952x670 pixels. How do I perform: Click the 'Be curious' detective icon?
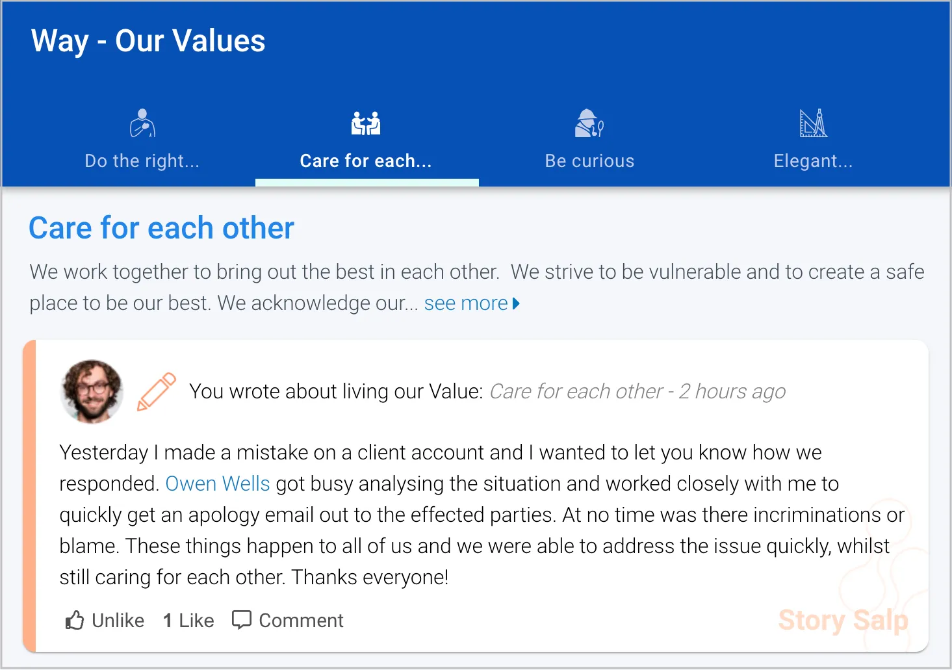[x=589, y=123]
